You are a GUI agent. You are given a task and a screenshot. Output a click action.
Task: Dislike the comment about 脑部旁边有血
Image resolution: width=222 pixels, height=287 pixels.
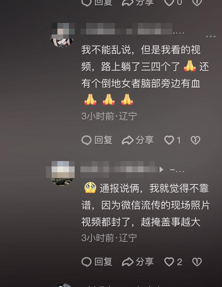click(x=196, y=140)
